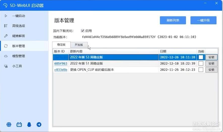Click date 2022-12-10 18:22:39
The height and width of the screenshot is (132, 223).
[177, 63]
